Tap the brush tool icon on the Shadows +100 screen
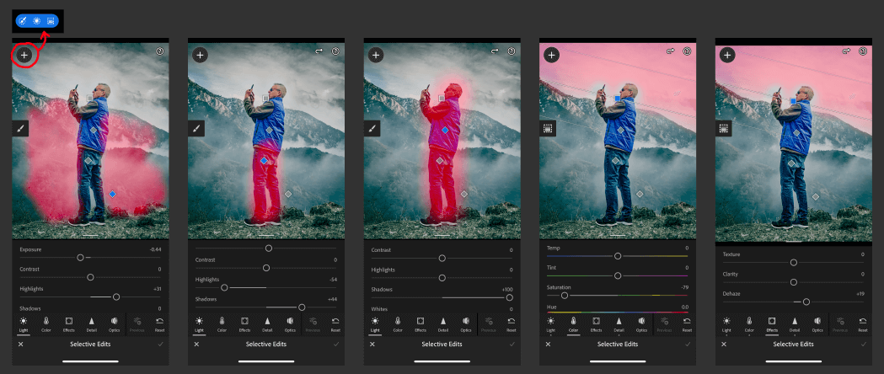Image resolution: width=884 pixels, height=374 pixels. tap(372, 128)
